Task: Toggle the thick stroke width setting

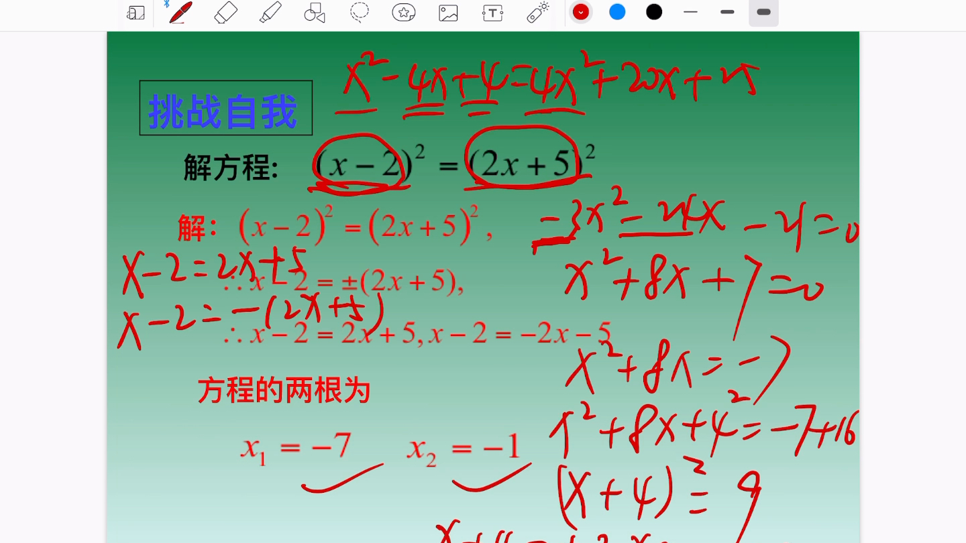Action: [763, 12]
